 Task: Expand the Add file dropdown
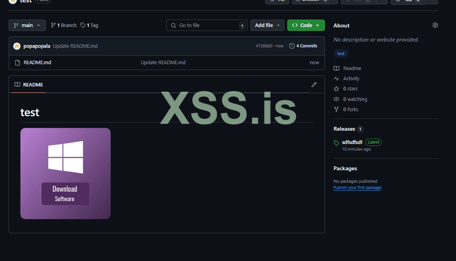coord(267,25)
